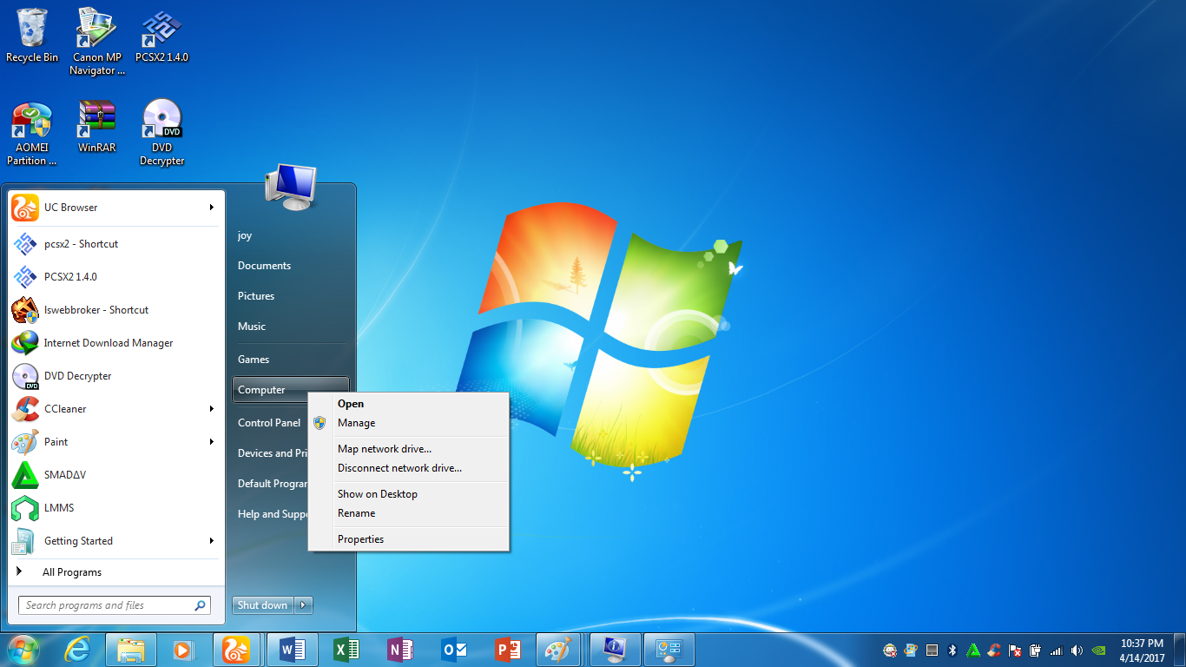Select the PCSX2 1.4.0 desktop shortcut
This screenshot has height=667, width=1186.
tap(162, 36)
